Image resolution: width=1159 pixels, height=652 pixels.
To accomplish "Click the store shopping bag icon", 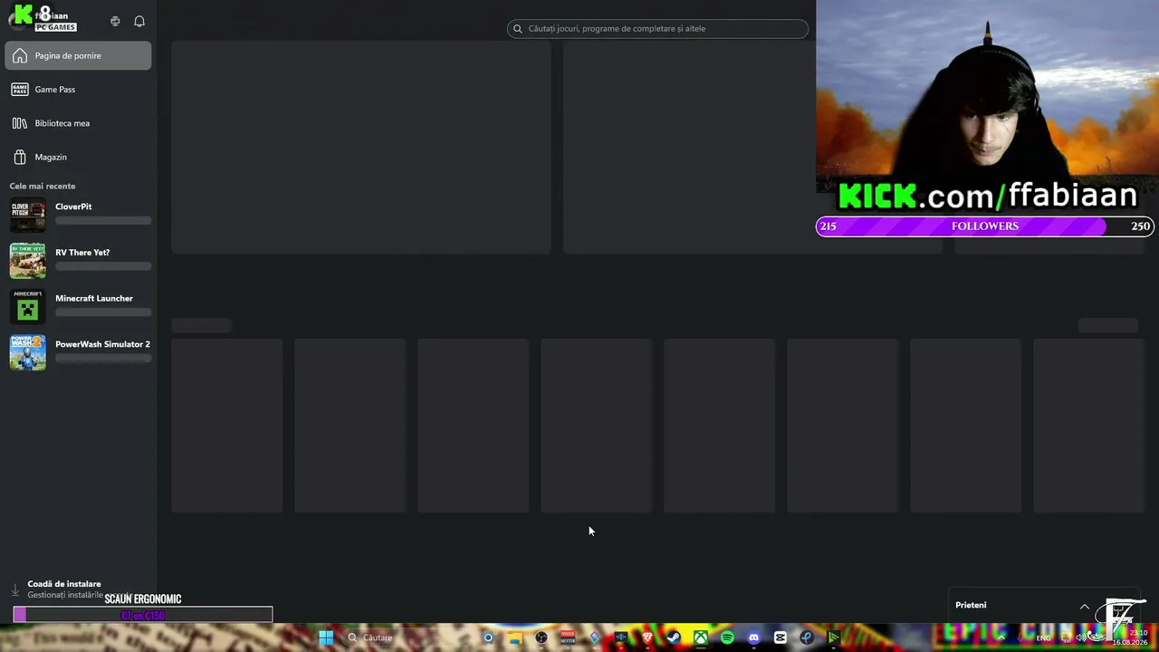I will click(19, 157).
